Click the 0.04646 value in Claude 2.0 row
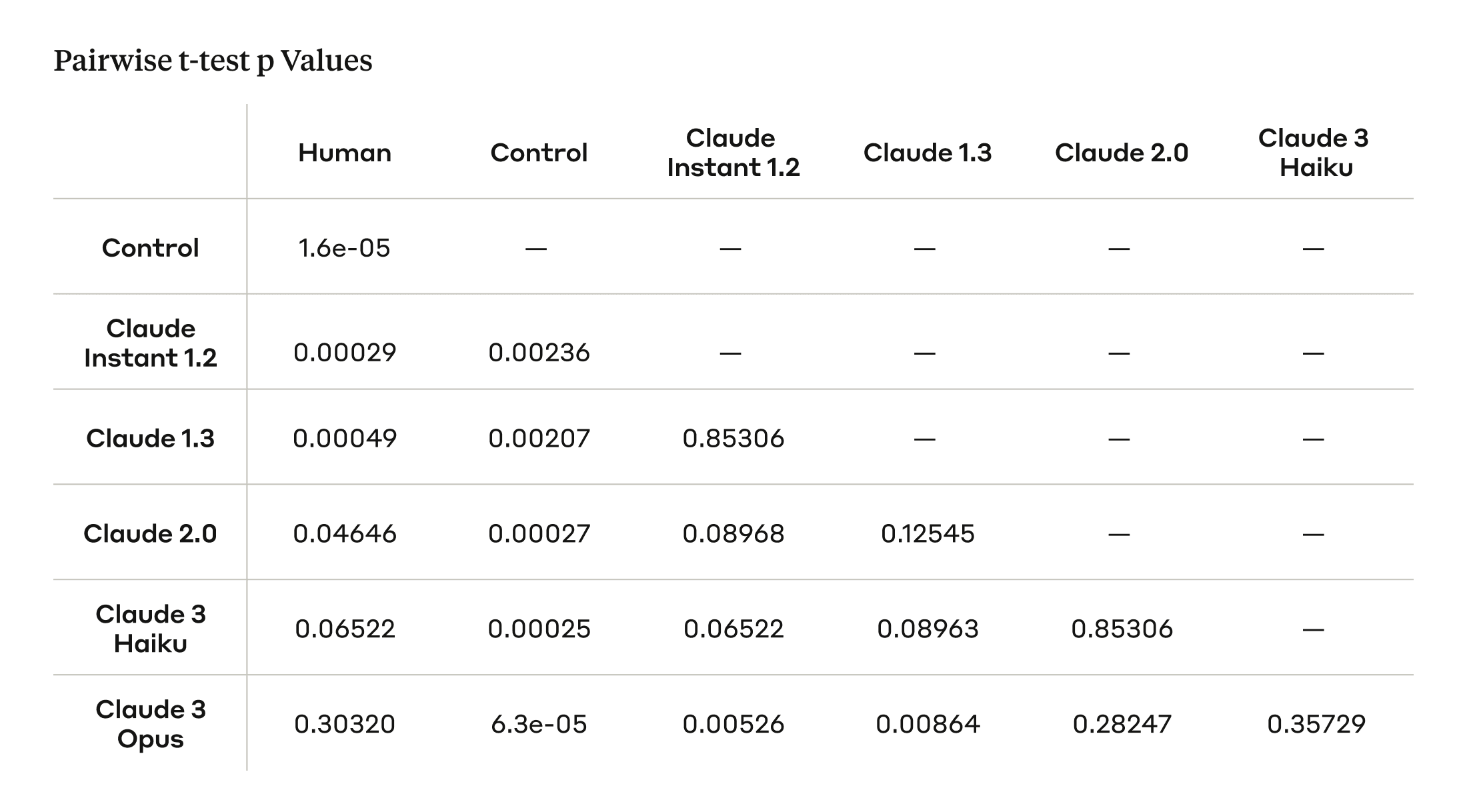1467x800 pixels. [345, 533]
